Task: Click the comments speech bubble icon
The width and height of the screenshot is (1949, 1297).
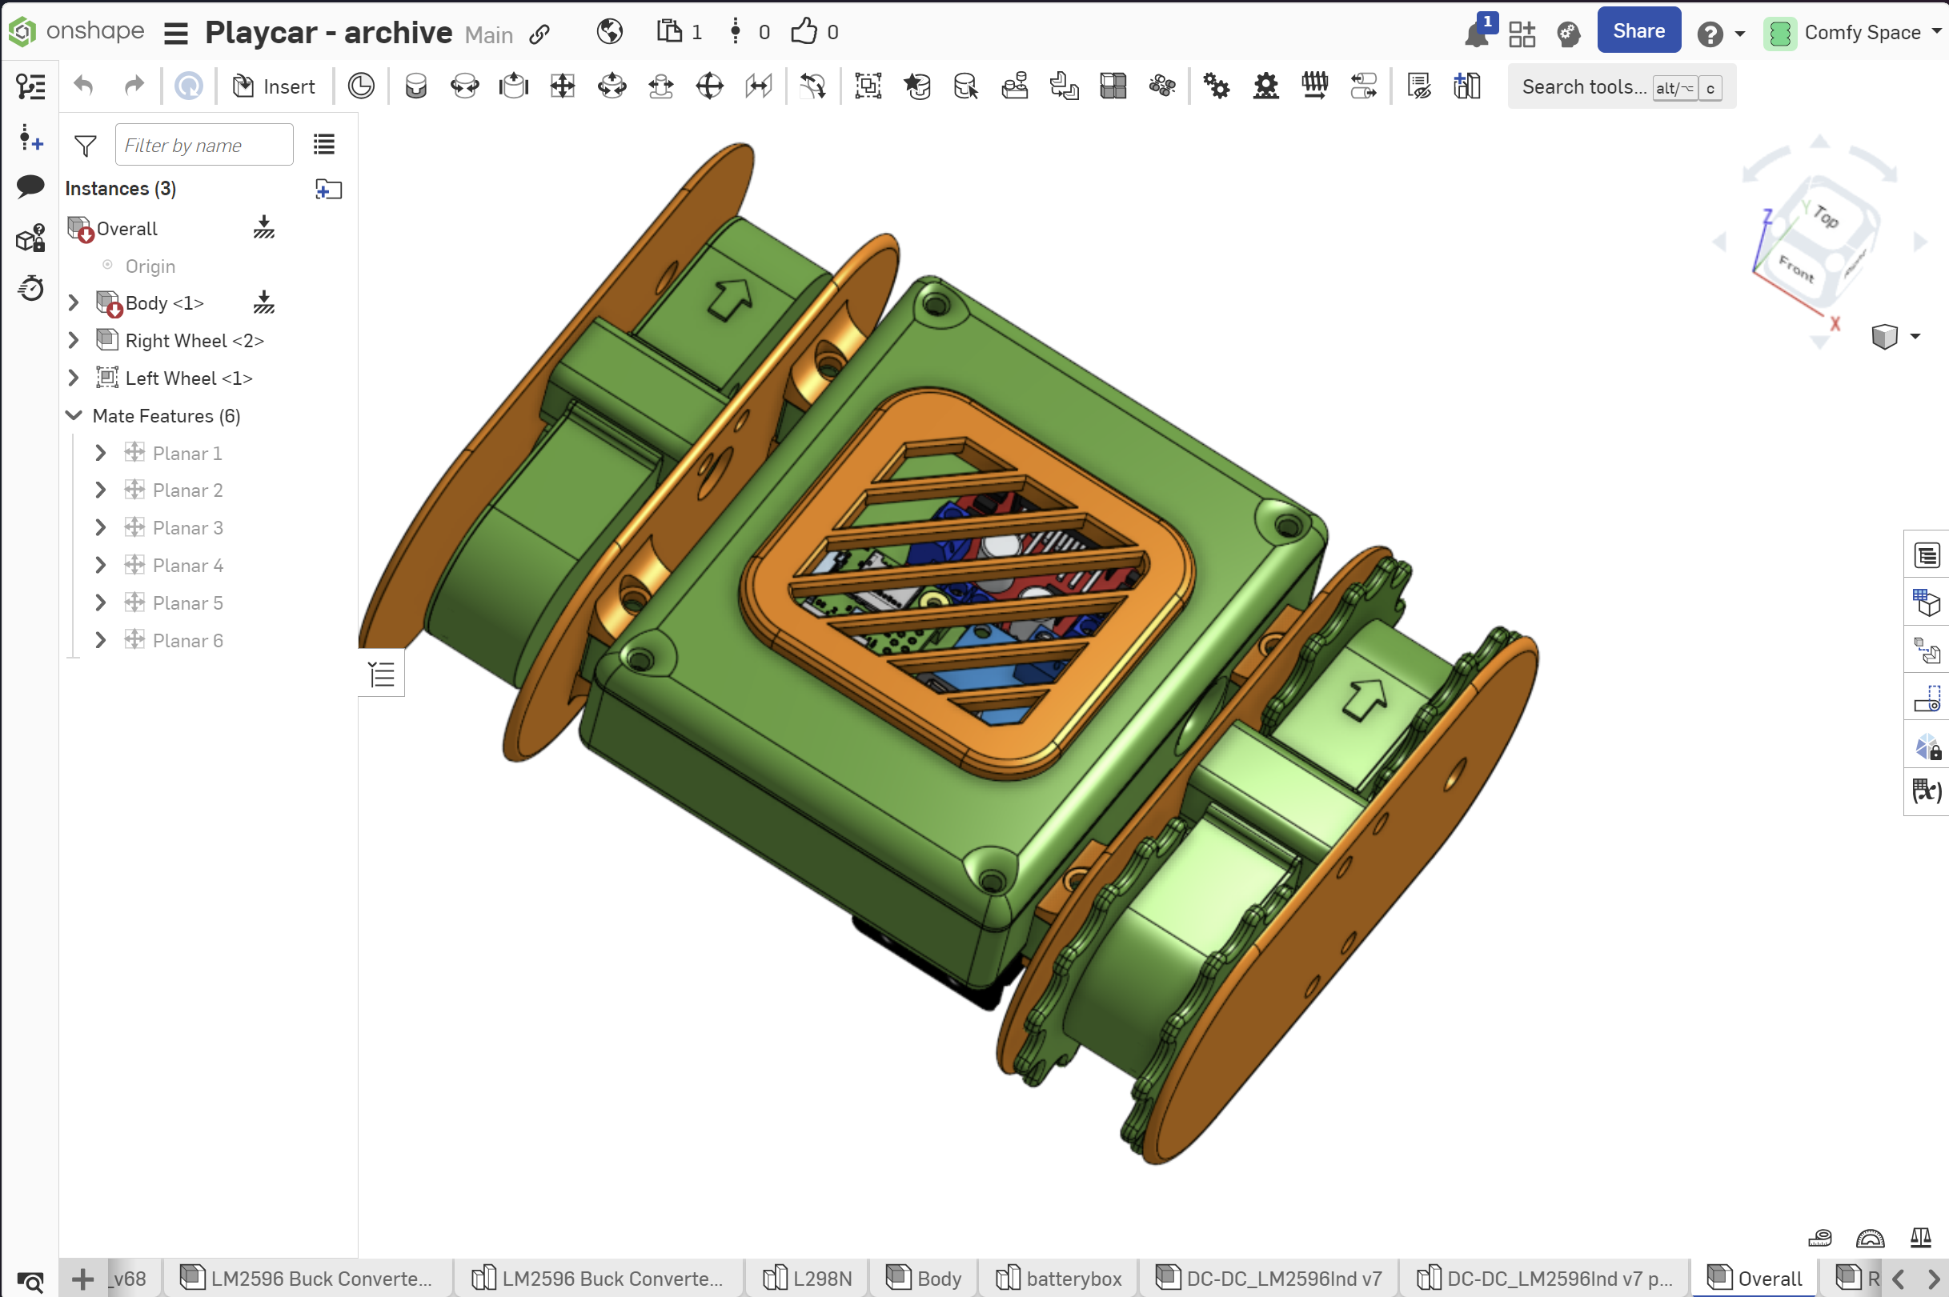Action: click(30, 186)
